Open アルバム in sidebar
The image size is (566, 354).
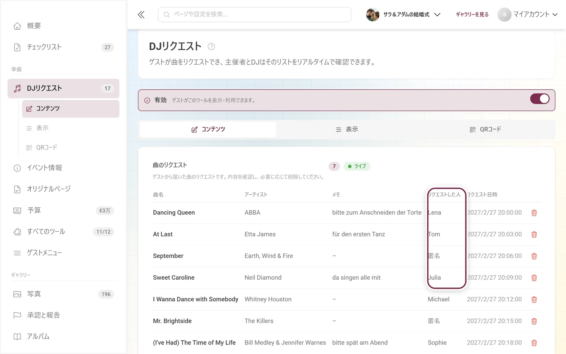pos(63,337)
